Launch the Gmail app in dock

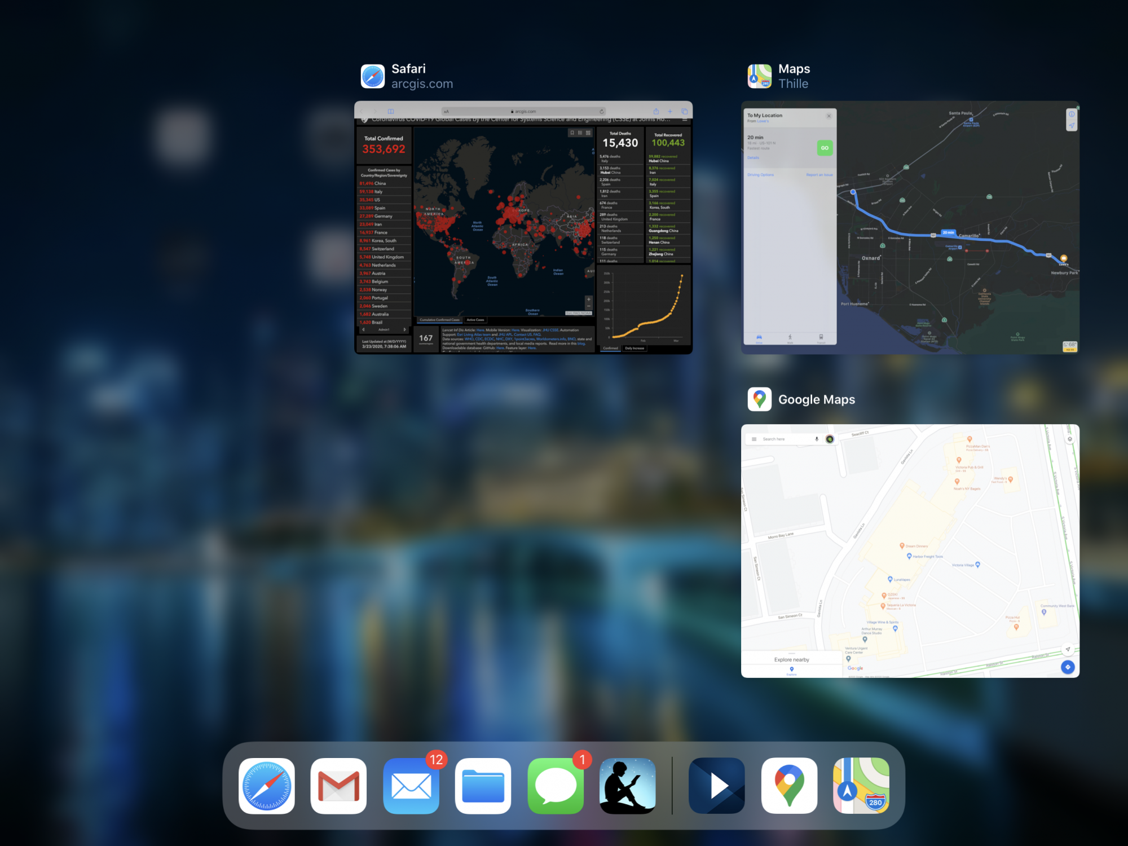(338, 786)
